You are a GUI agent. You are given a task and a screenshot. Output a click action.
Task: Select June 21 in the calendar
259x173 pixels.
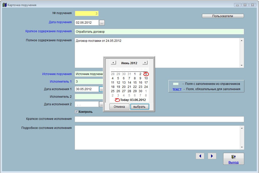129,87
